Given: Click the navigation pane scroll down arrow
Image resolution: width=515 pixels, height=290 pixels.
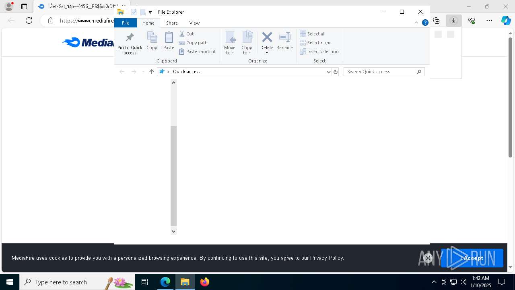Looking at the screenshot, I should pos(173,231).
